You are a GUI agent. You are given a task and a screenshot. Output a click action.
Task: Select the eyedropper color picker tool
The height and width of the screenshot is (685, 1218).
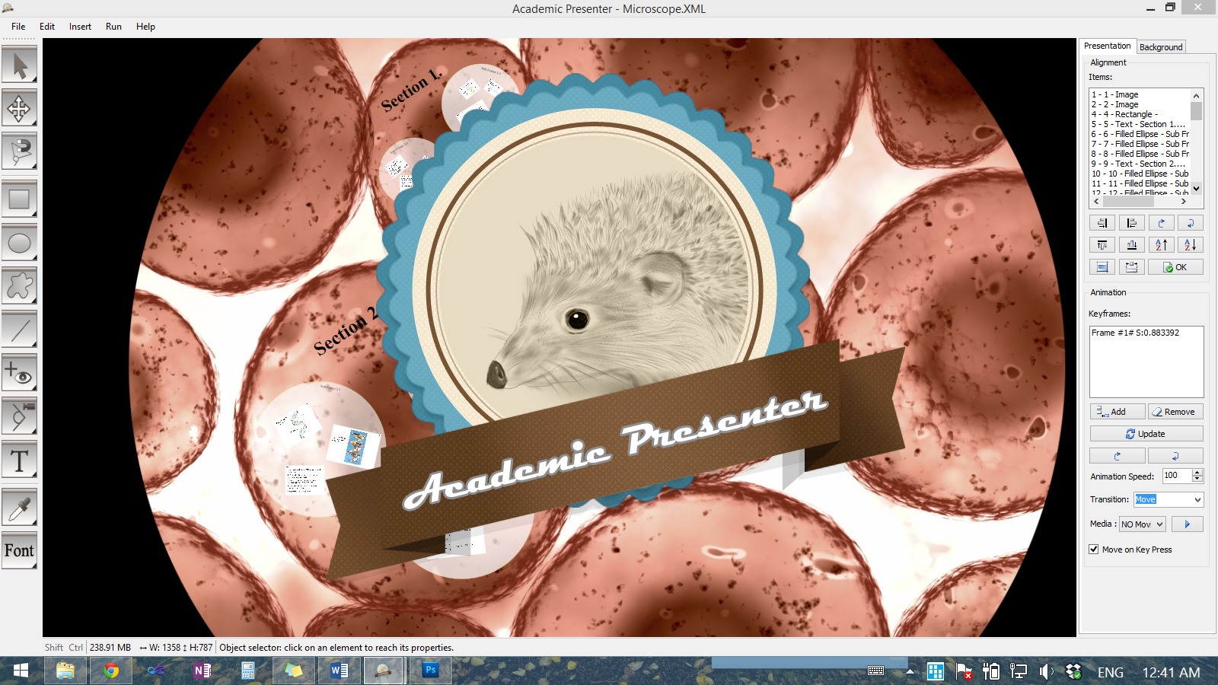click(x=20, y=508)
